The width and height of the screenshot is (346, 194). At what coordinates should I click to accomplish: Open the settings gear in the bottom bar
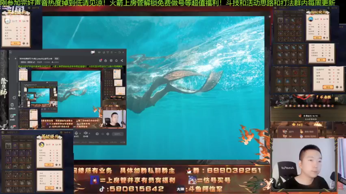108,134
